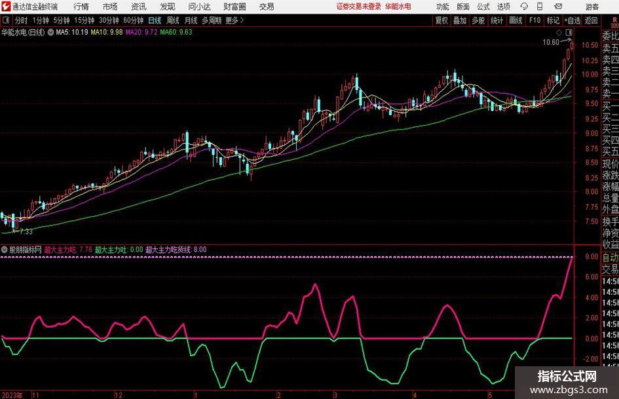This screenshot has width=619, height=399.
Task: Open the 选项 menu
Action: click(503, 7)
